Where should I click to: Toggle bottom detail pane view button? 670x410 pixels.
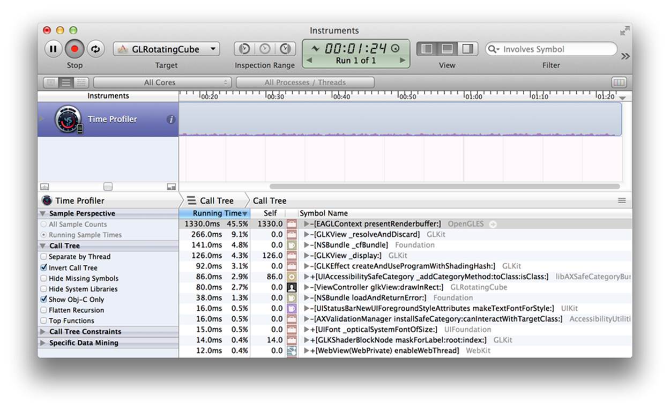pos(447,49)
